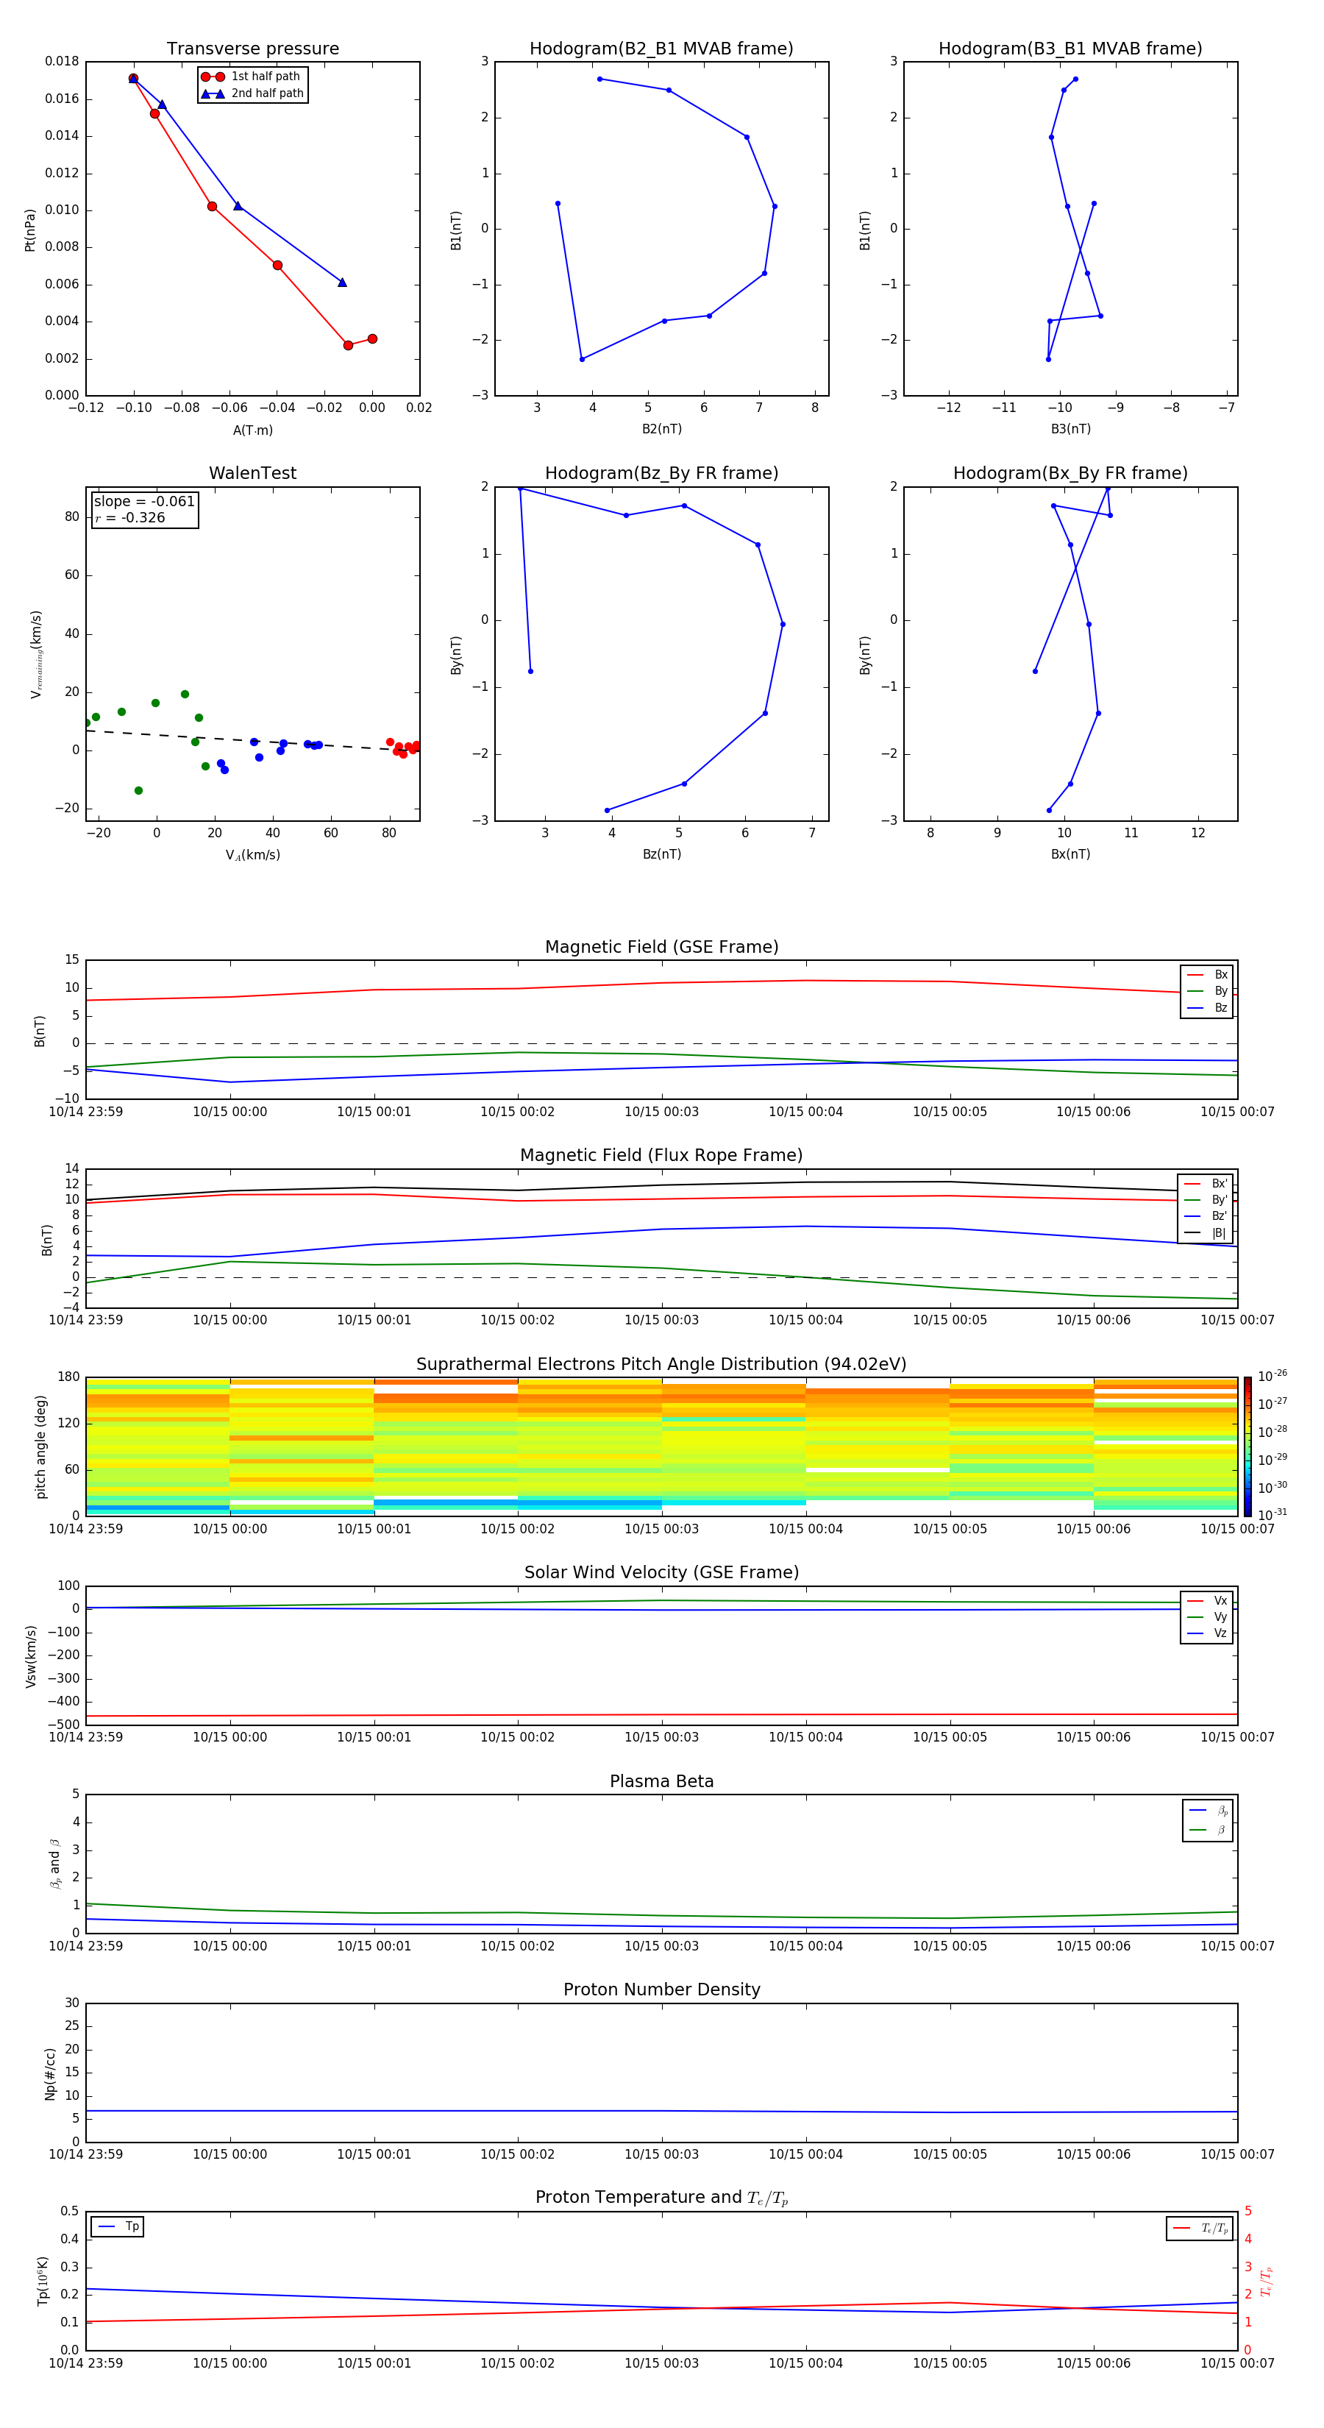Select the Vy legend entry in velocity plot
This screenshot has height=2428, width=1324.
tap(1207, 1616)
